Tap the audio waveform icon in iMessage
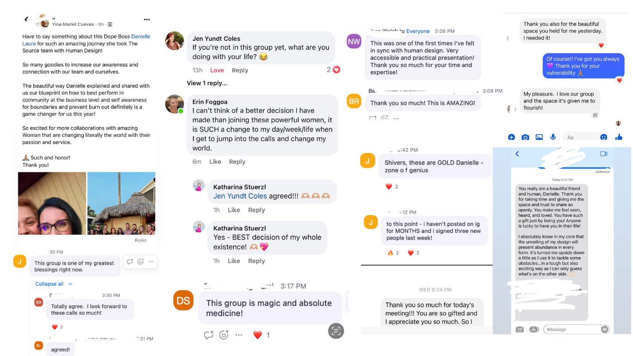Image resolution: width=633 pixels, height=356 pixels. (604, 329)
